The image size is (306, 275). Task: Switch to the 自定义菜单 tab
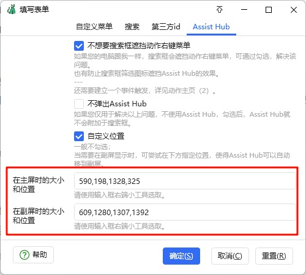[x=94, y=27]
